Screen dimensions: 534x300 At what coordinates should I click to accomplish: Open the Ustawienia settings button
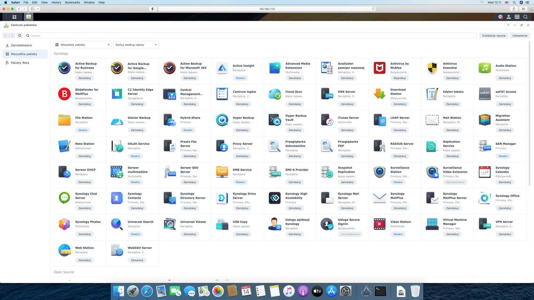(520, 35)
